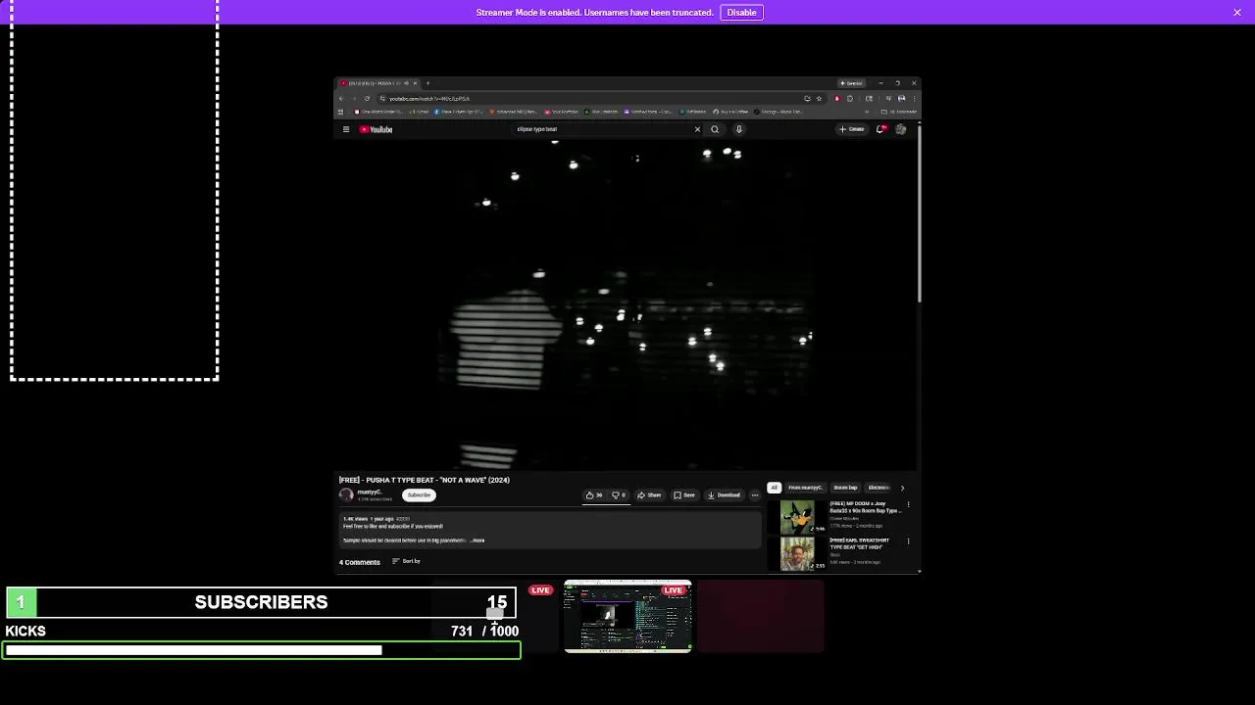Open mustyyC. channel avatar

346,494
